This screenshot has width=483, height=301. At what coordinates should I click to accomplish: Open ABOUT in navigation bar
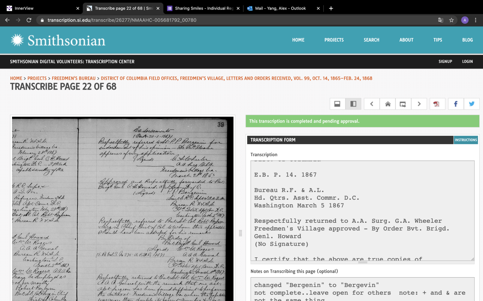coord(406,40)
